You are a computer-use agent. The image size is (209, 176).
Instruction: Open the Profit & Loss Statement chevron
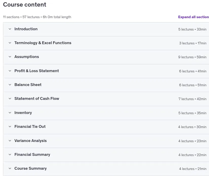(10, 71)
